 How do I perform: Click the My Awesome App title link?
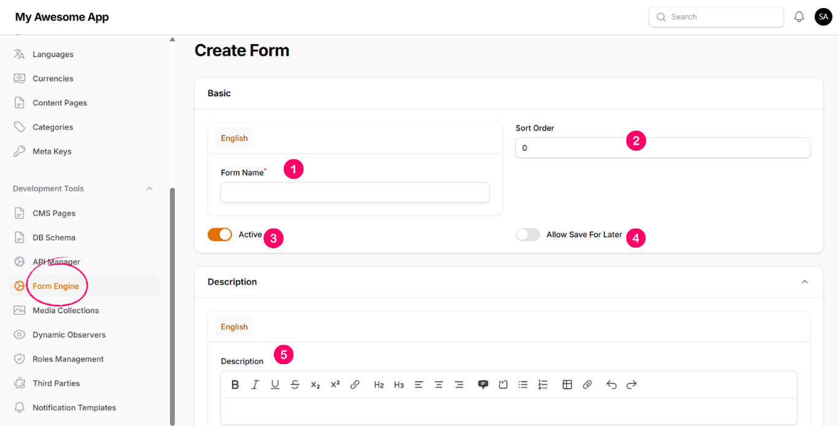pos(62,17)
